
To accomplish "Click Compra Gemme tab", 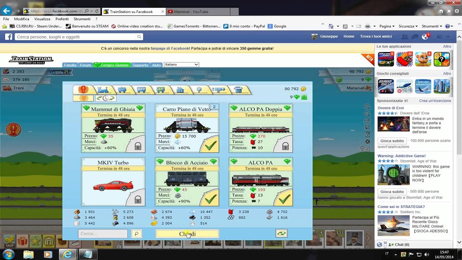I will tap(112, 65).
